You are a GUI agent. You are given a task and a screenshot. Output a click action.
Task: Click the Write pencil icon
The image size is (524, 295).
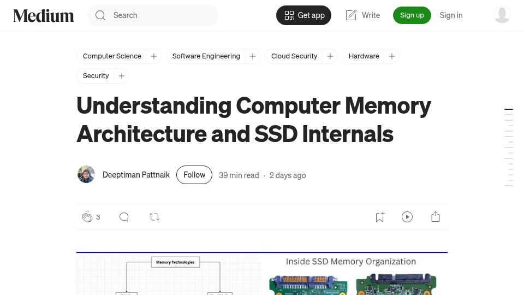point(351,15)
